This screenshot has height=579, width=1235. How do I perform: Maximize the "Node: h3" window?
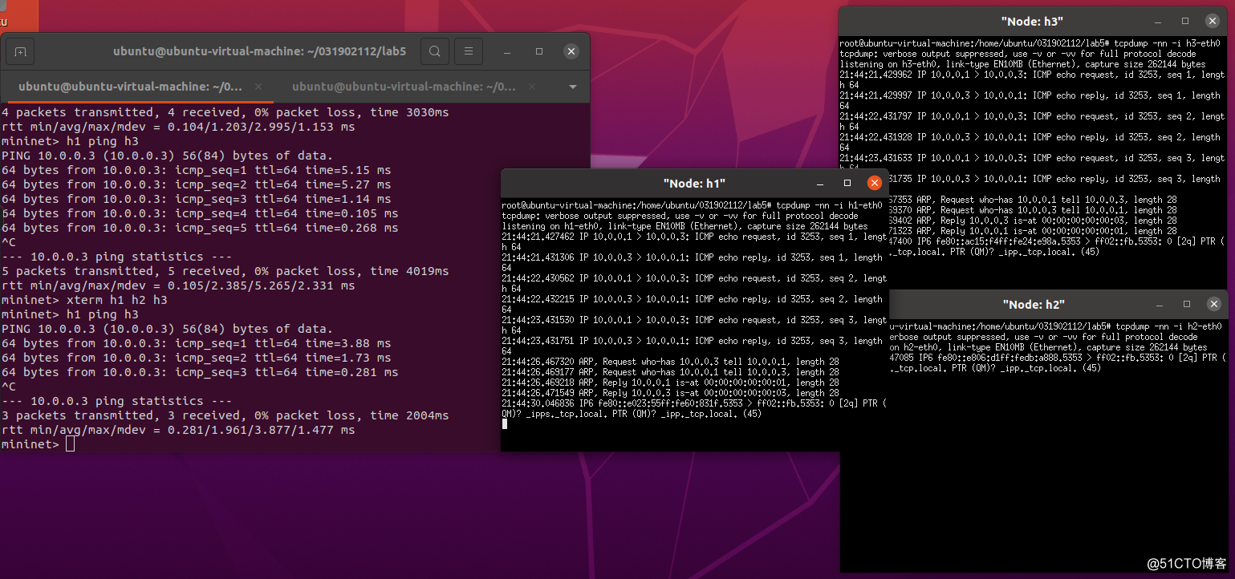[1185, 21]
